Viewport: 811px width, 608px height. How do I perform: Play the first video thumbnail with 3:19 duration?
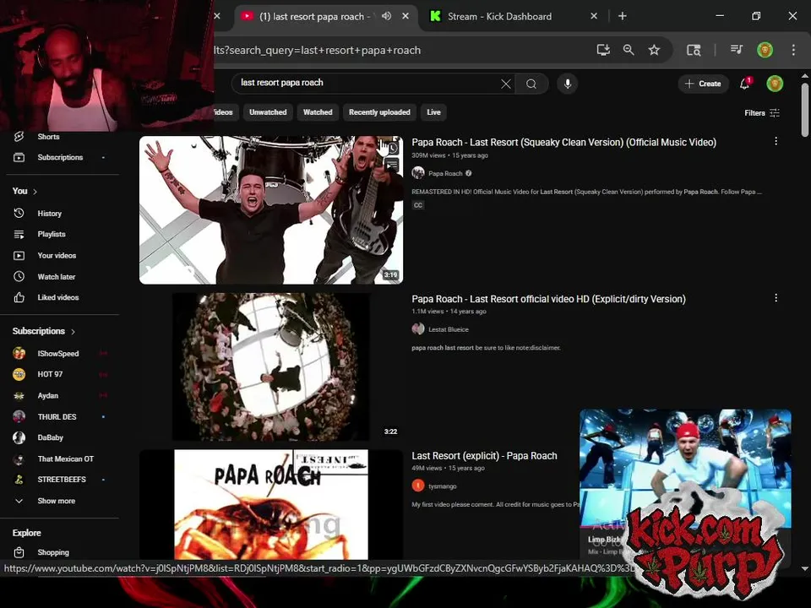tap(271, 210)
